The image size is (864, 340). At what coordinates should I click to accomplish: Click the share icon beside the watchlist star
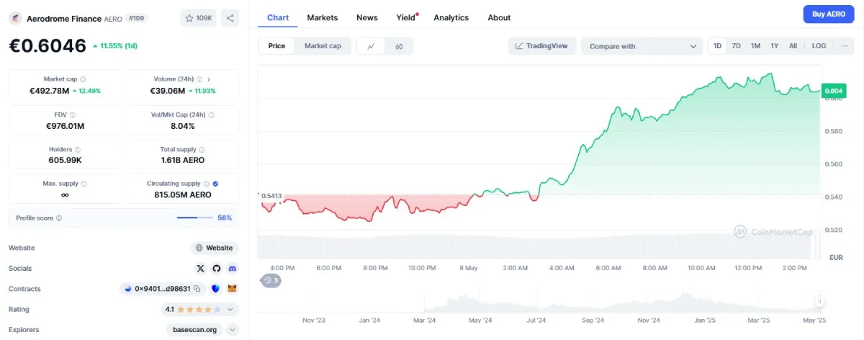(230, 18)
